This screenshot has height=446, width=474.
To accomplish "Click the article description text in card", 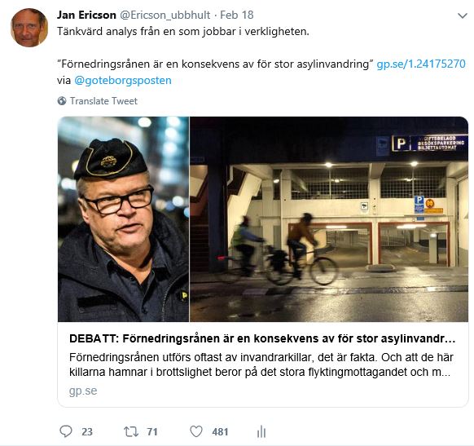I will tap(261, 364).
